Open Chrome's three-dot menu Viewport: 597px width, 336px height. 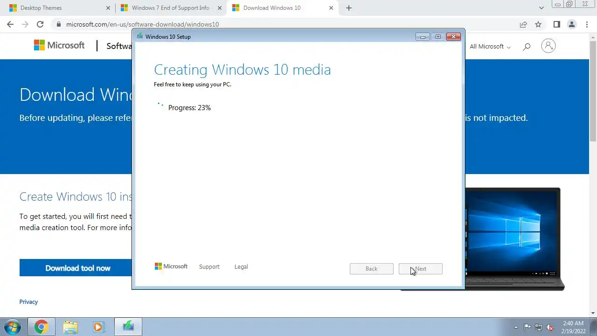586,24
